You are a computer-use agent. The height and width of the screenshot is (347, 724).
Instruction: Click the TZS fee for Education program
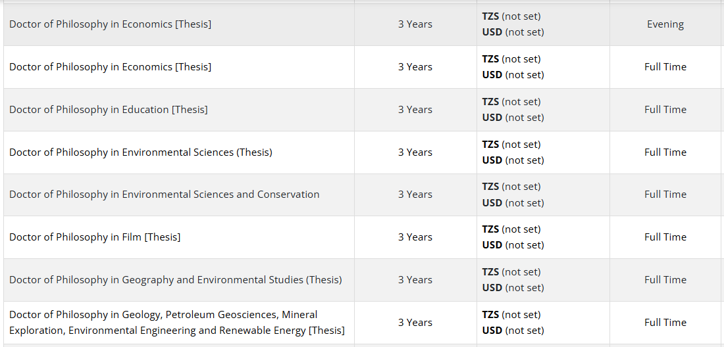[511, 102]
